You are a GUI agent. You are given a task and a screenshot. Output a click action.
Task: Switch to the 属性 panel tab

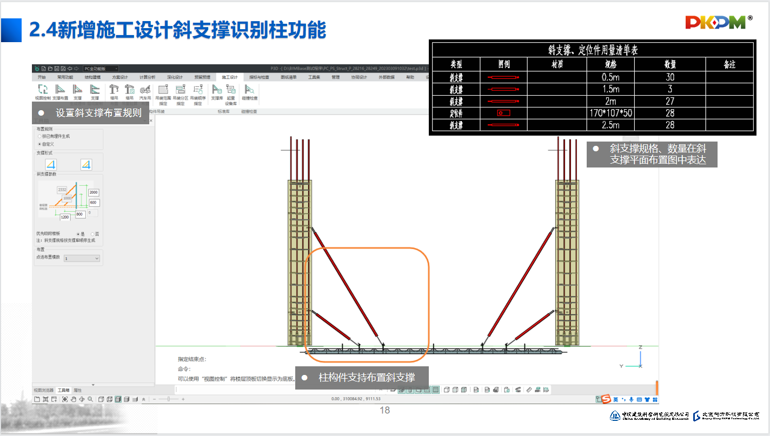click(77, 390)
